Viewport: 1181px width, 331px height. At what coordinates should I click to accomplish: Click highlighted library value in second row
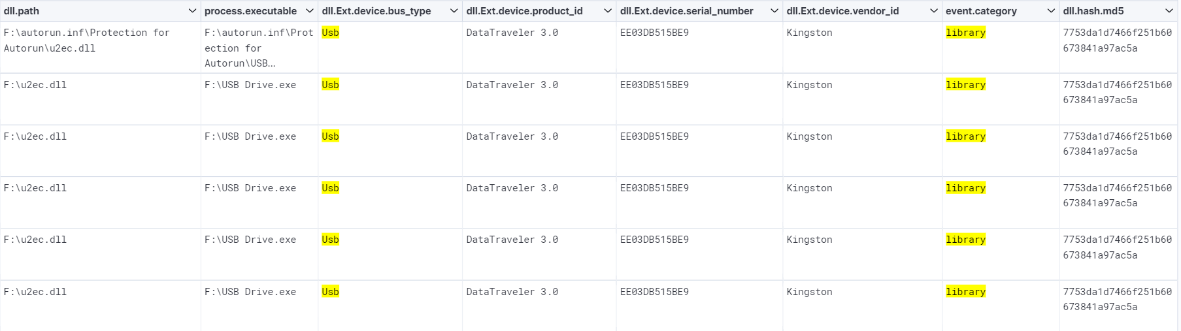click(x=965, y=85)
